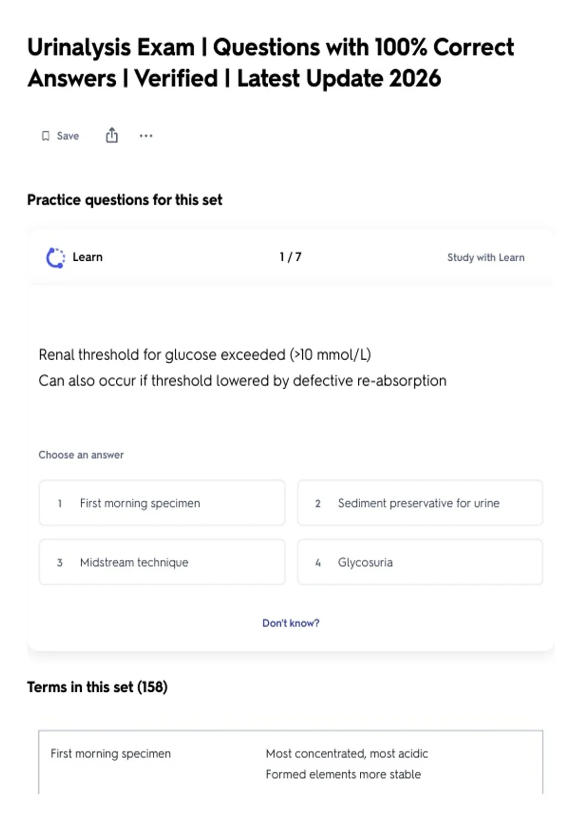Open the three-dot more options menu
The image size is (581, 823).
[x=146, y=136]
